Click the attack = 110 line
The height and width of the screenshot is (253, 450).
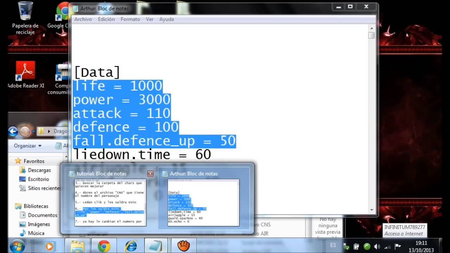[x=122, y=113]
